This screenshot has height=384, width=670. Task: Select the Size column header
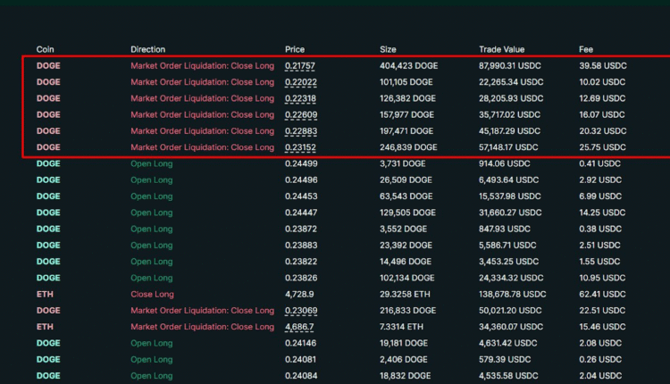(x=389, y=49)
